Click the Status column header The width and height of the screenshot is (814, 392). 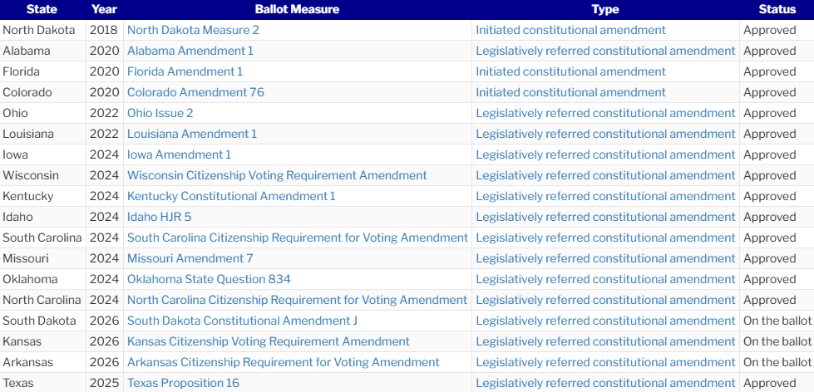[x=777, y=9]
